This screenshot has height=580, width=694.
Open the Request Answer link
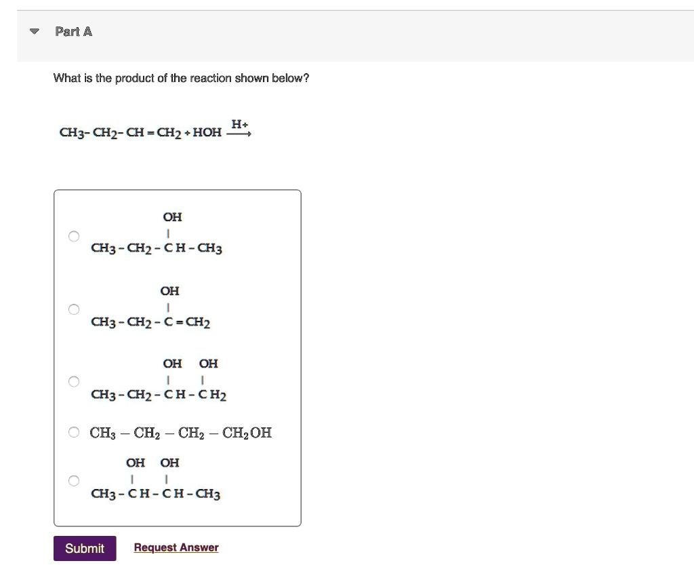click(x=176, y=547)
